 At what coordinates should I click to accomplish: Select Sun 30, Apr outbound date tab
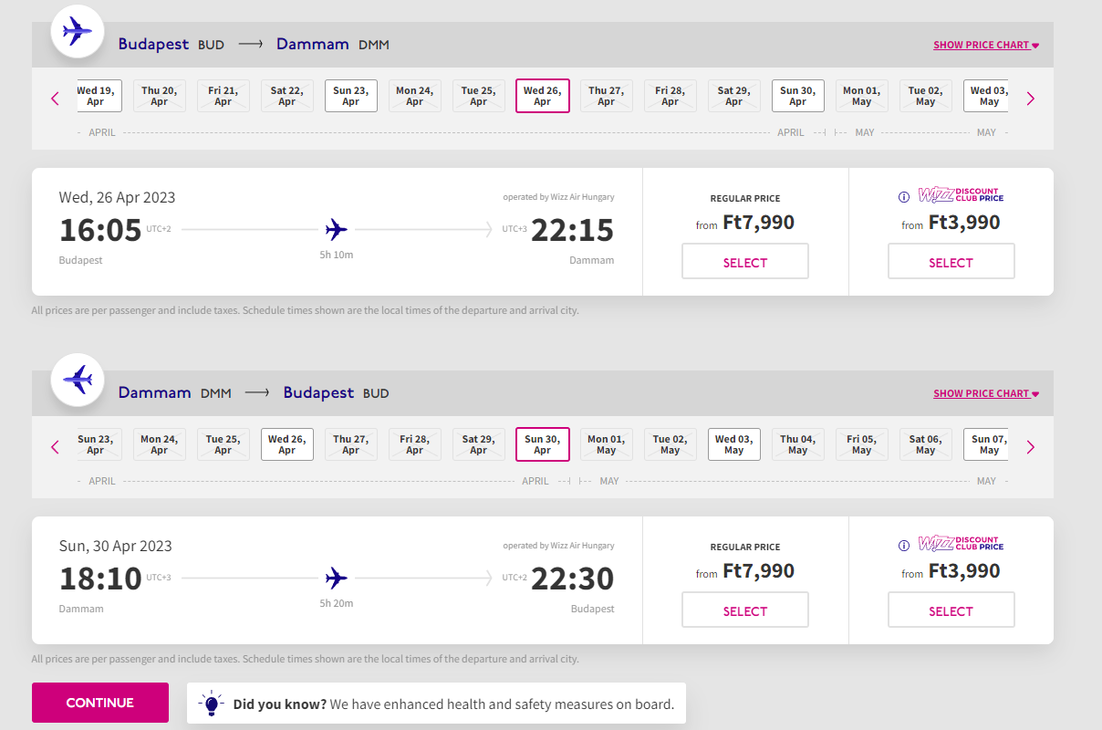798,96
